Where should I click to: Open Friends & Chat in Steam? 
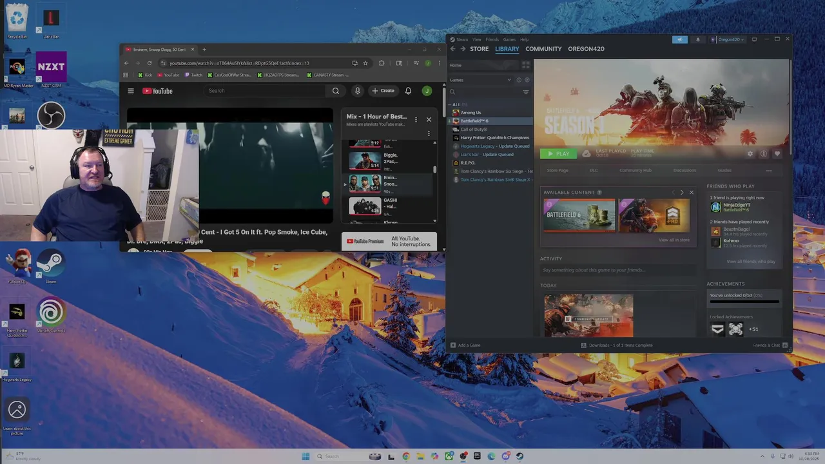click(770, 345)
